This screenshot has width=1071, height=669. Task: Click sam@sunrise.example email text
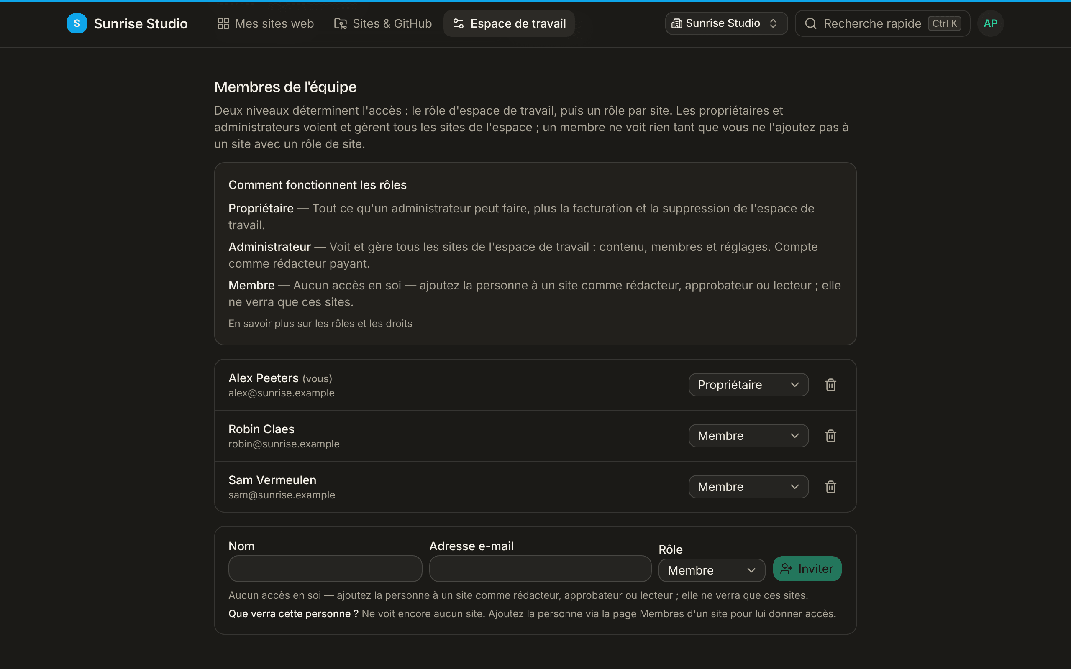point(282,495)
